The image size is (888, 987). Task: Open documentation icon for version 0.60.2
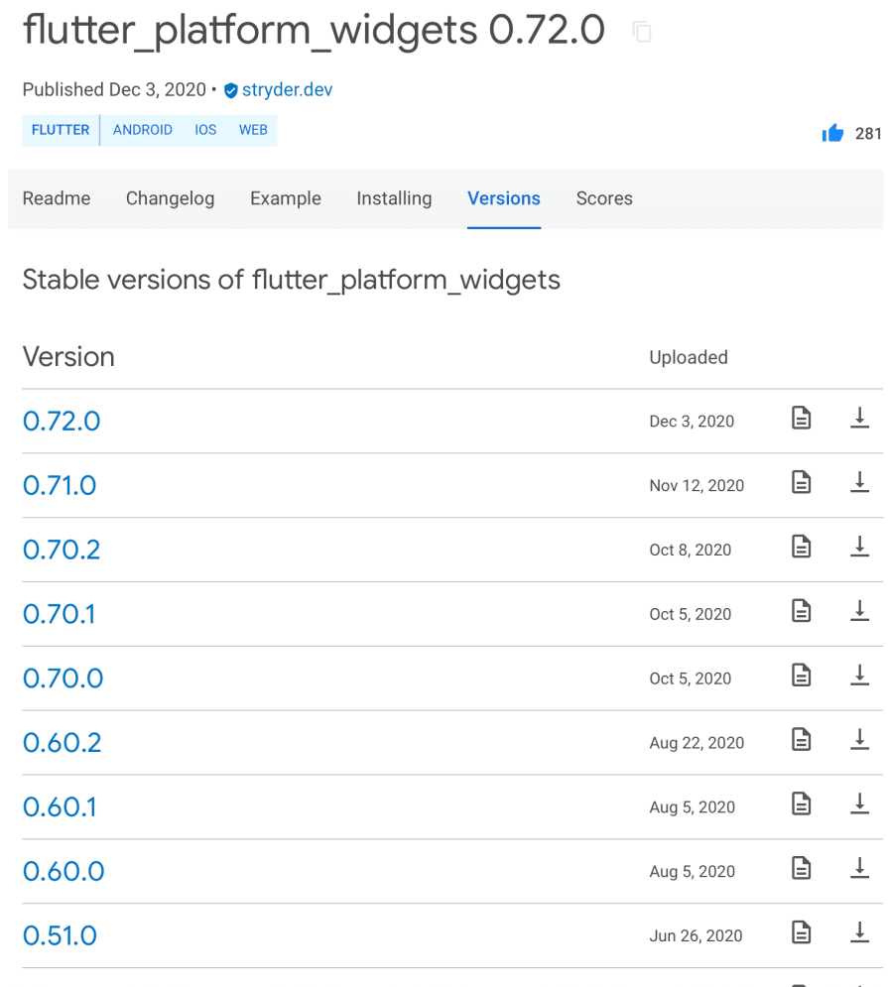(x=801, y=740)
